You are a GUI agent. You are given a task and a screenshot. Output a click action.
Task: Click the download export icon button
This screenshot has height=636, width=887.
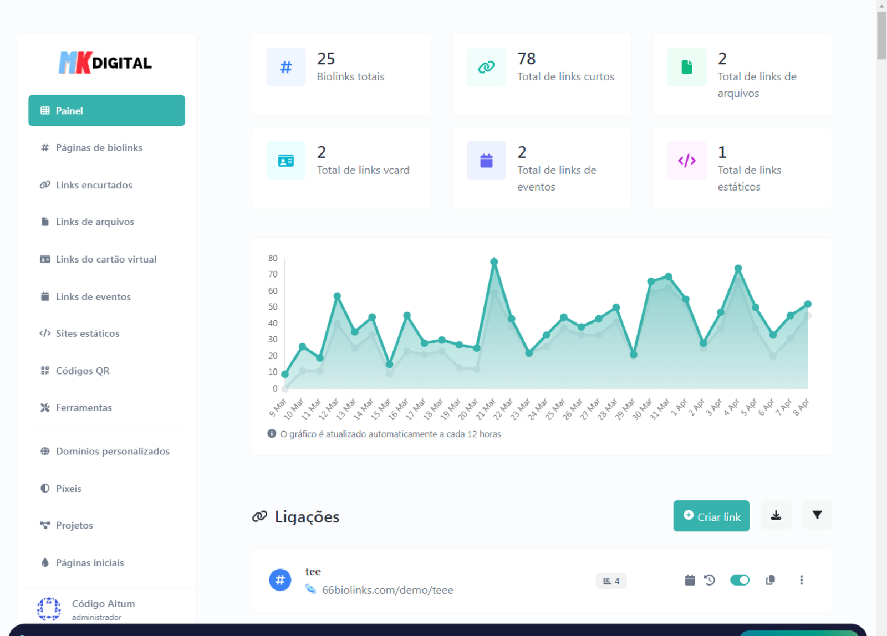776,515
